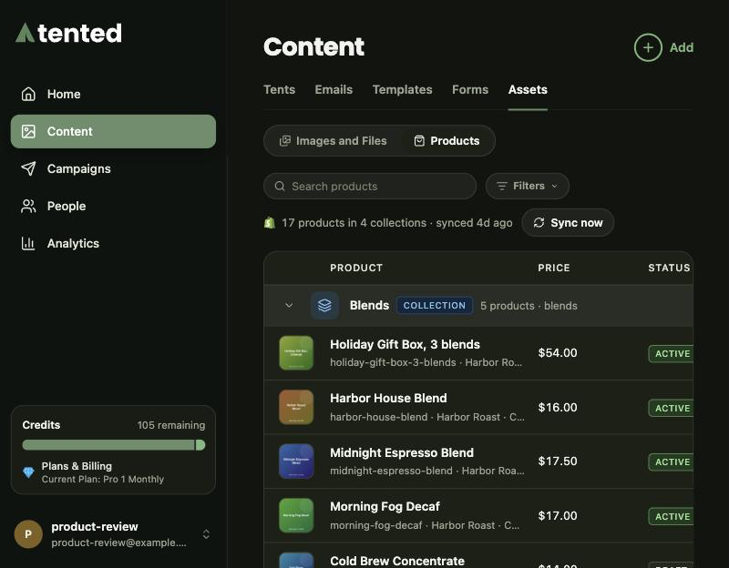Open Analytics from the sidebar
The image size is (729, 568).
113,243
